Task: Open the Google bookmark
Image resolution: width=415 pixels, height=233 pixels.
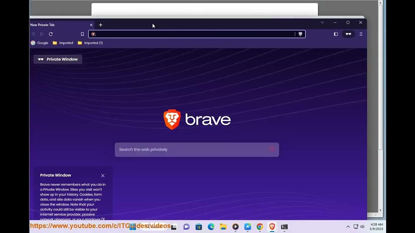Action: 40,43
